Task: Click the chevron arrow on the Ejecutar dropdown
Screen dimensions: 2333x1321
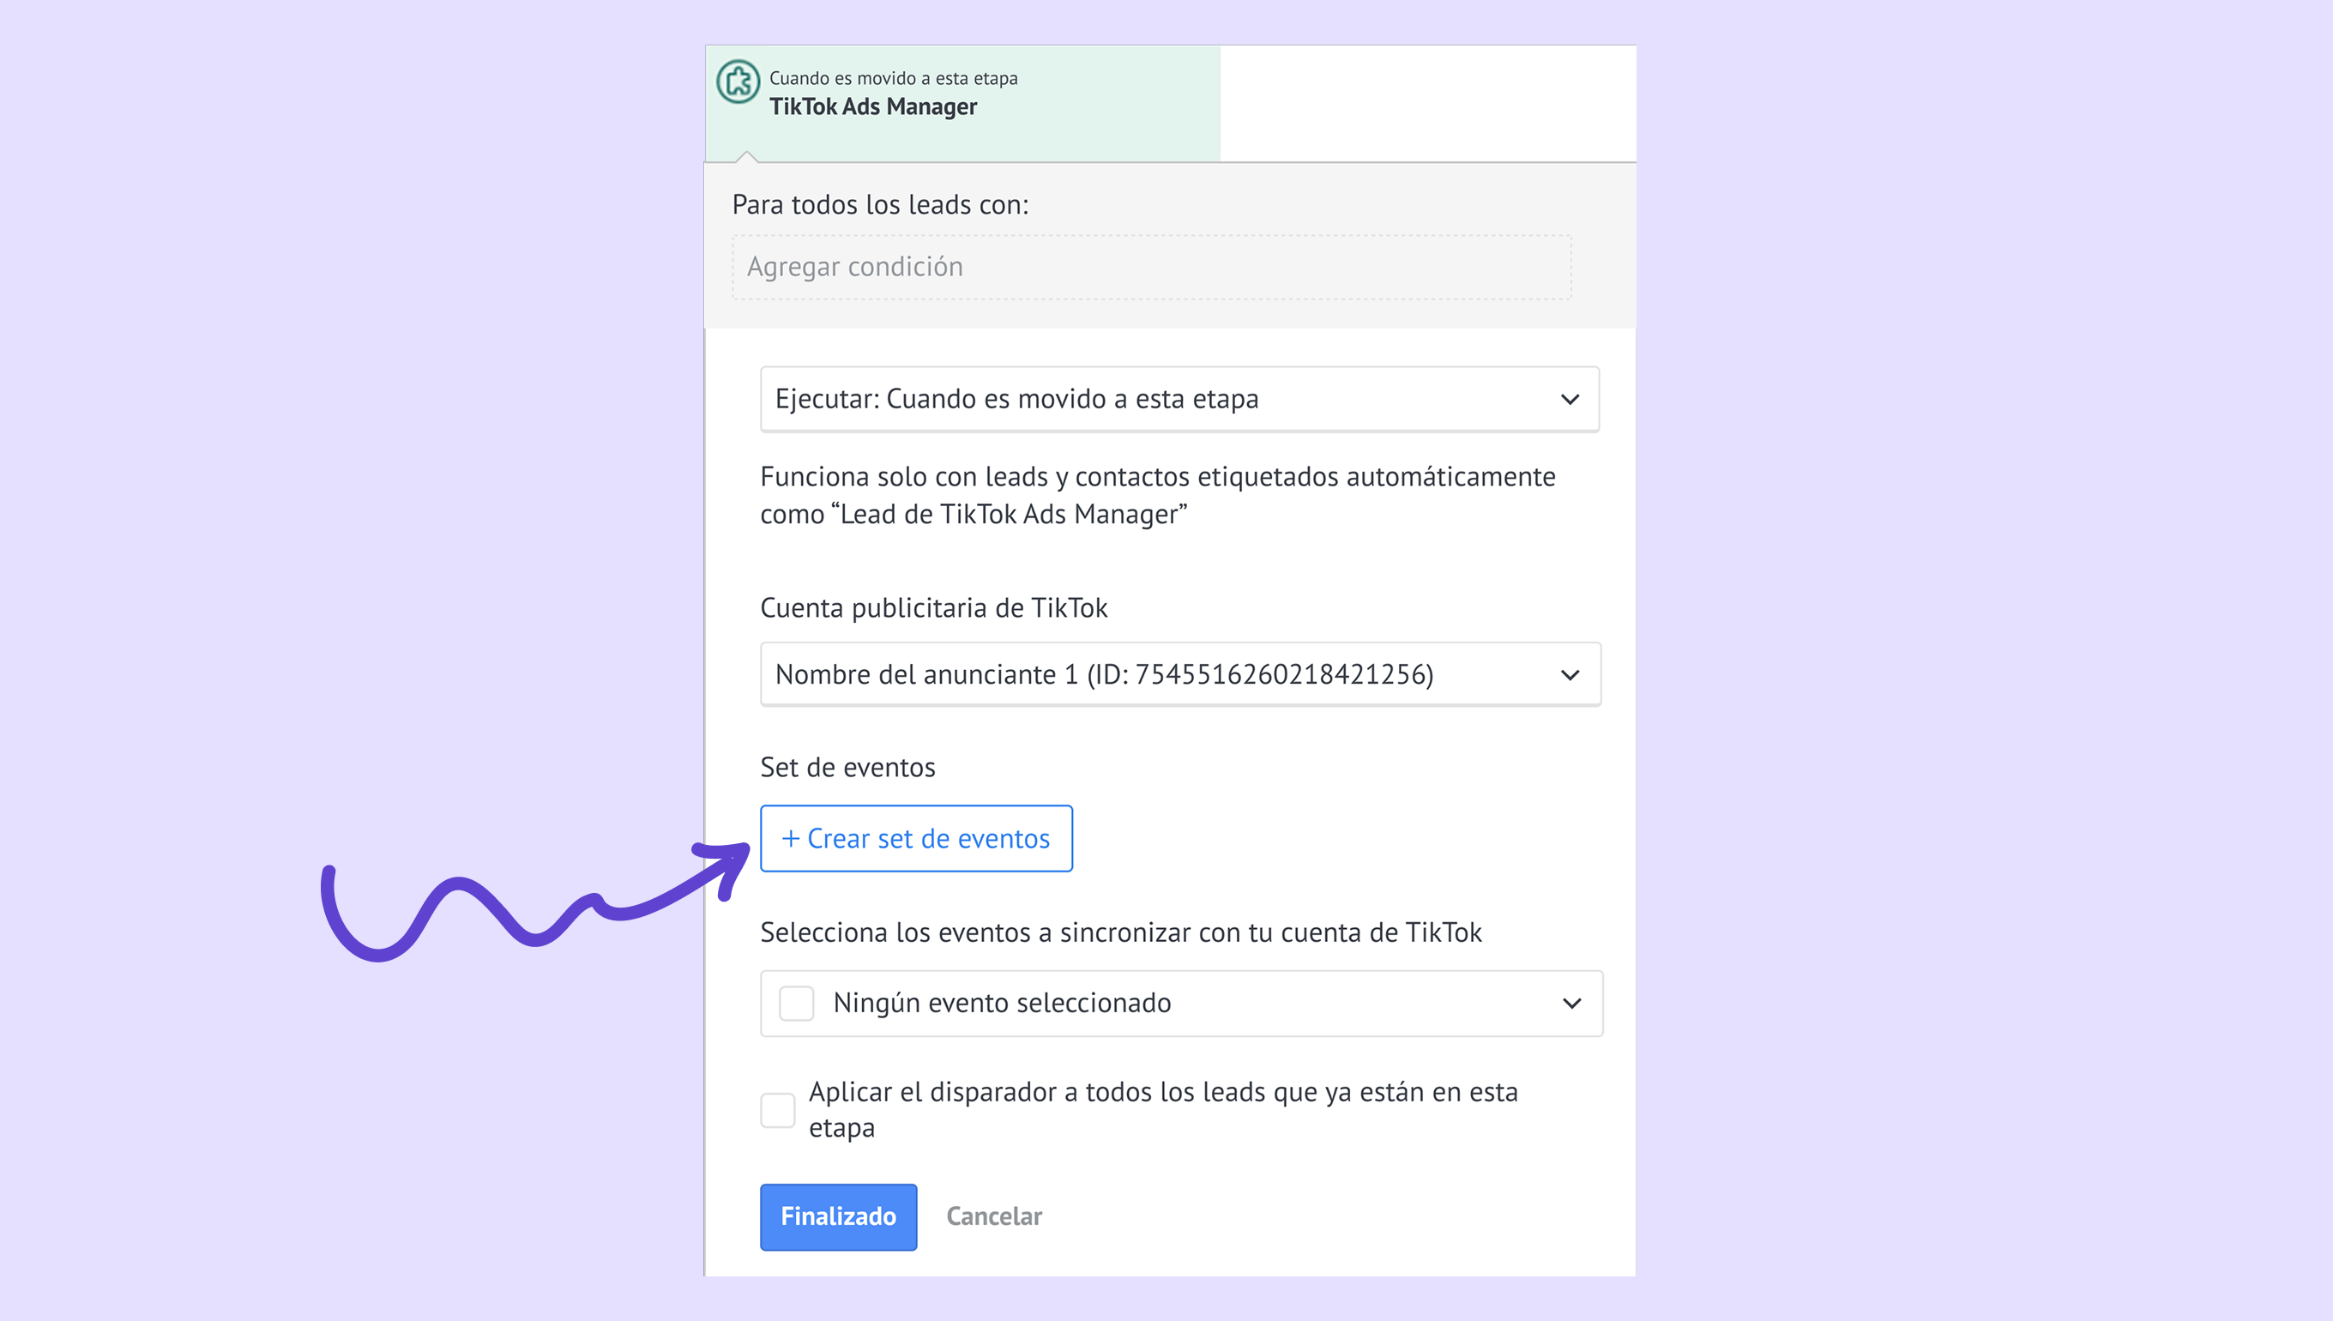Action: 1570,399
